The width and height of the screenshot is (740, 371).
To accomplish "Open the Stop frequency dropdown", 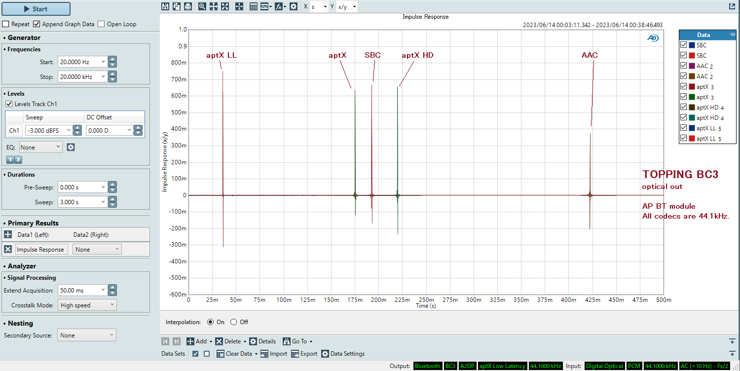I will [x=103, y=76].
